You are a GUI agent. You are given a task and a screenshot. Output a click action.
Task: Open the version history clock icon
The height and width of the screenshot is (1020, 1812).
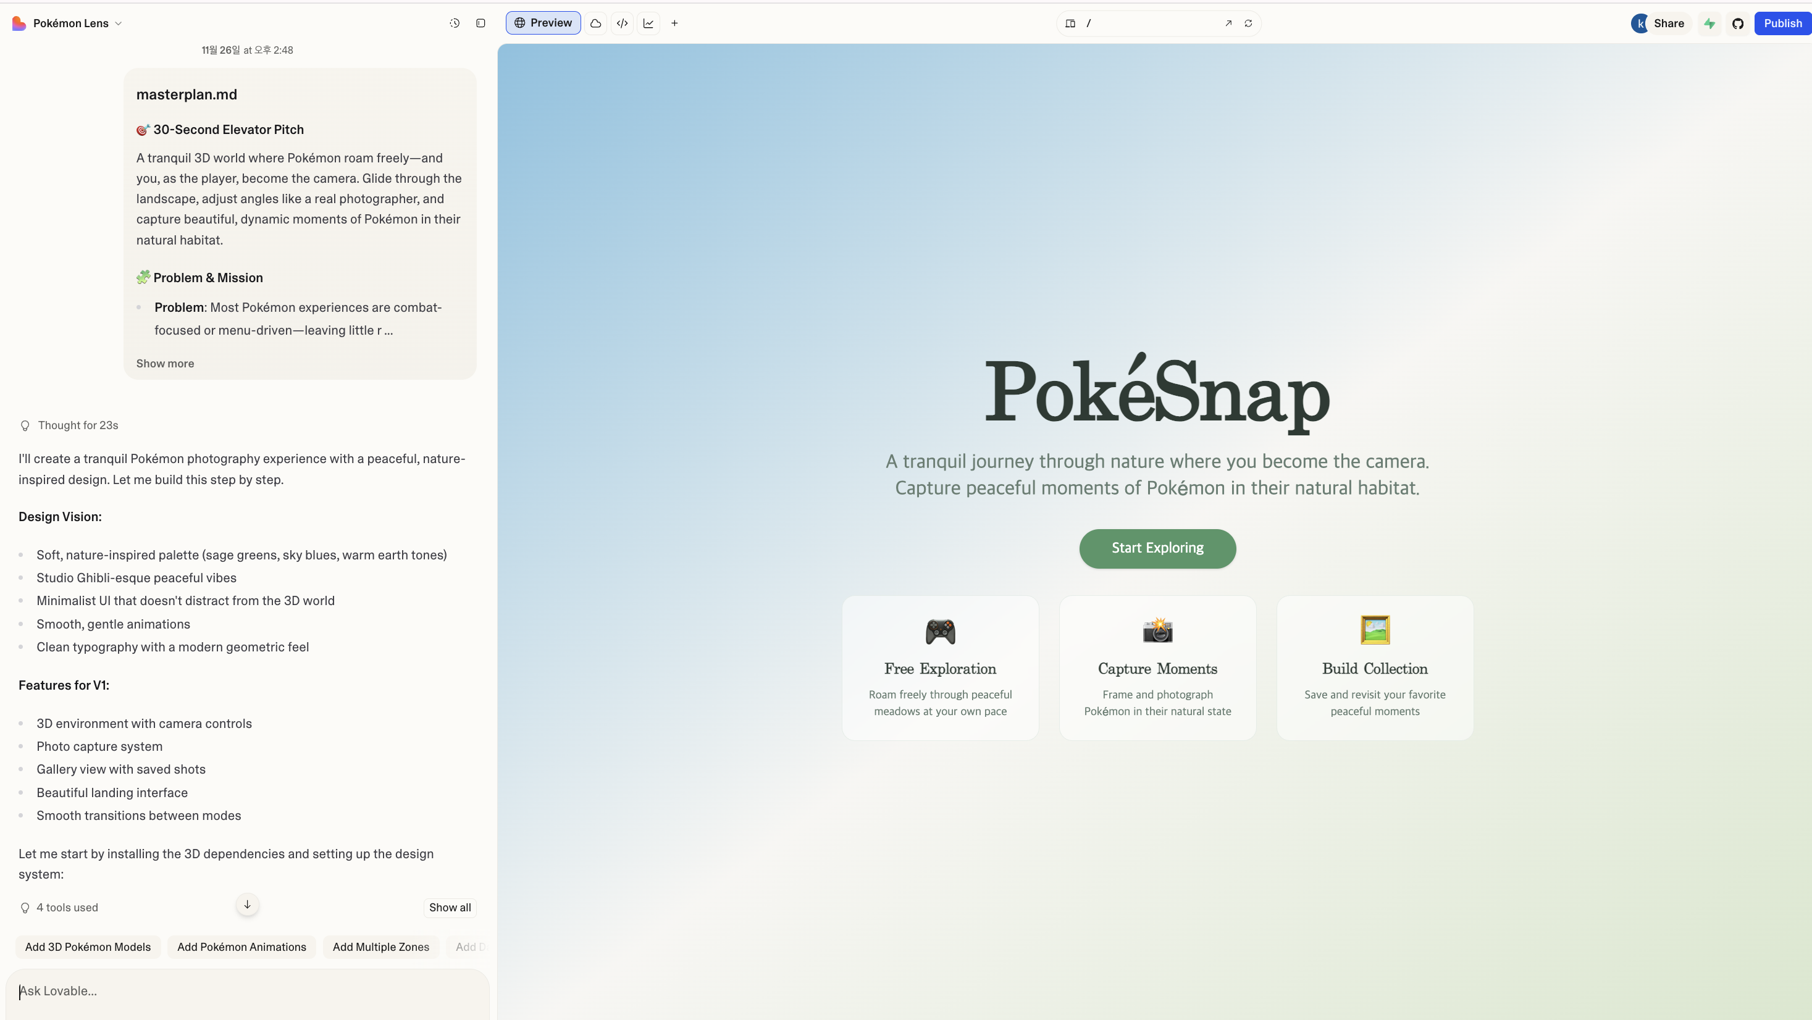[455, 23]
